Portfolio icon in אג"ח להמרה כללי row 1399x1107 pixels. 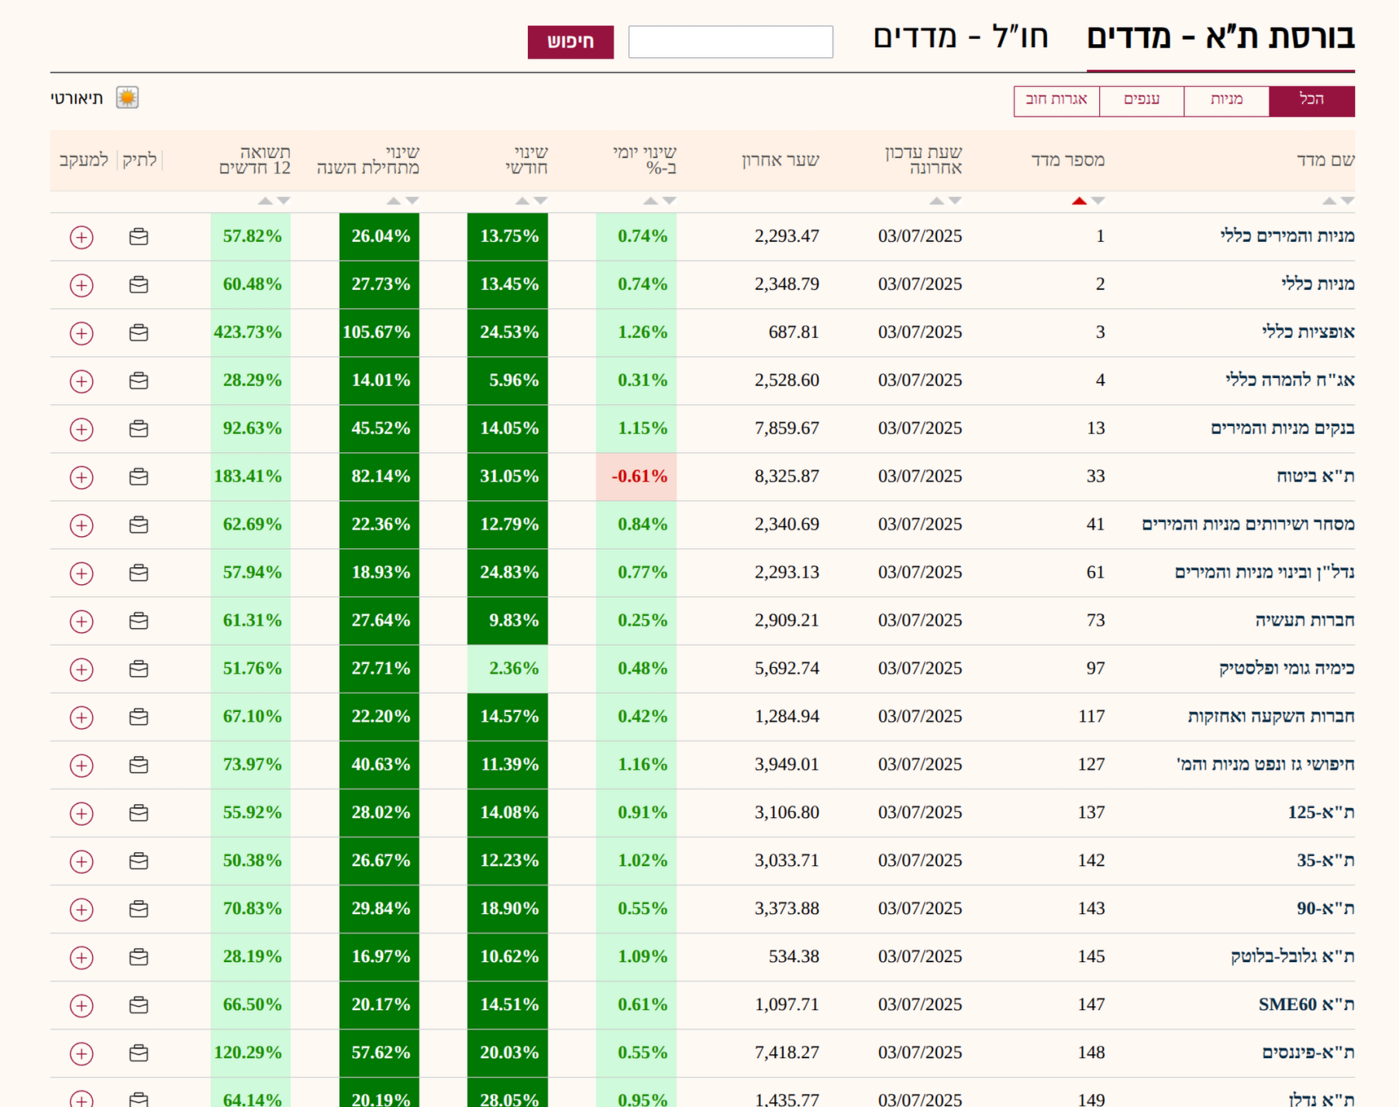pos(139,380)
